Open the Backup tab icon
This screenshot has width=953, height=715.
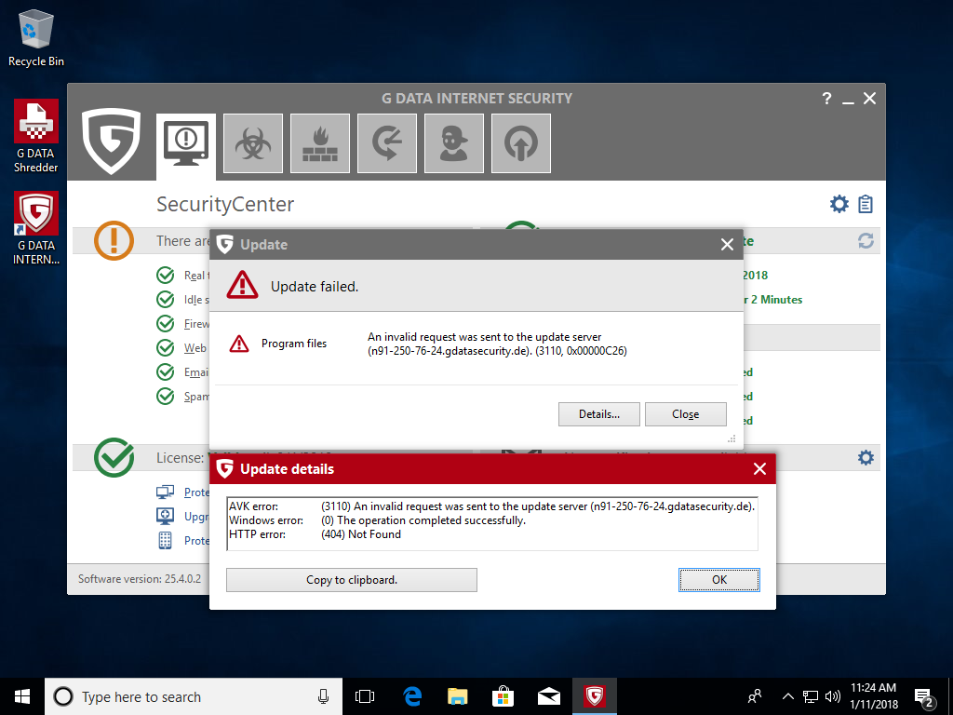click(x=387, y=143)
